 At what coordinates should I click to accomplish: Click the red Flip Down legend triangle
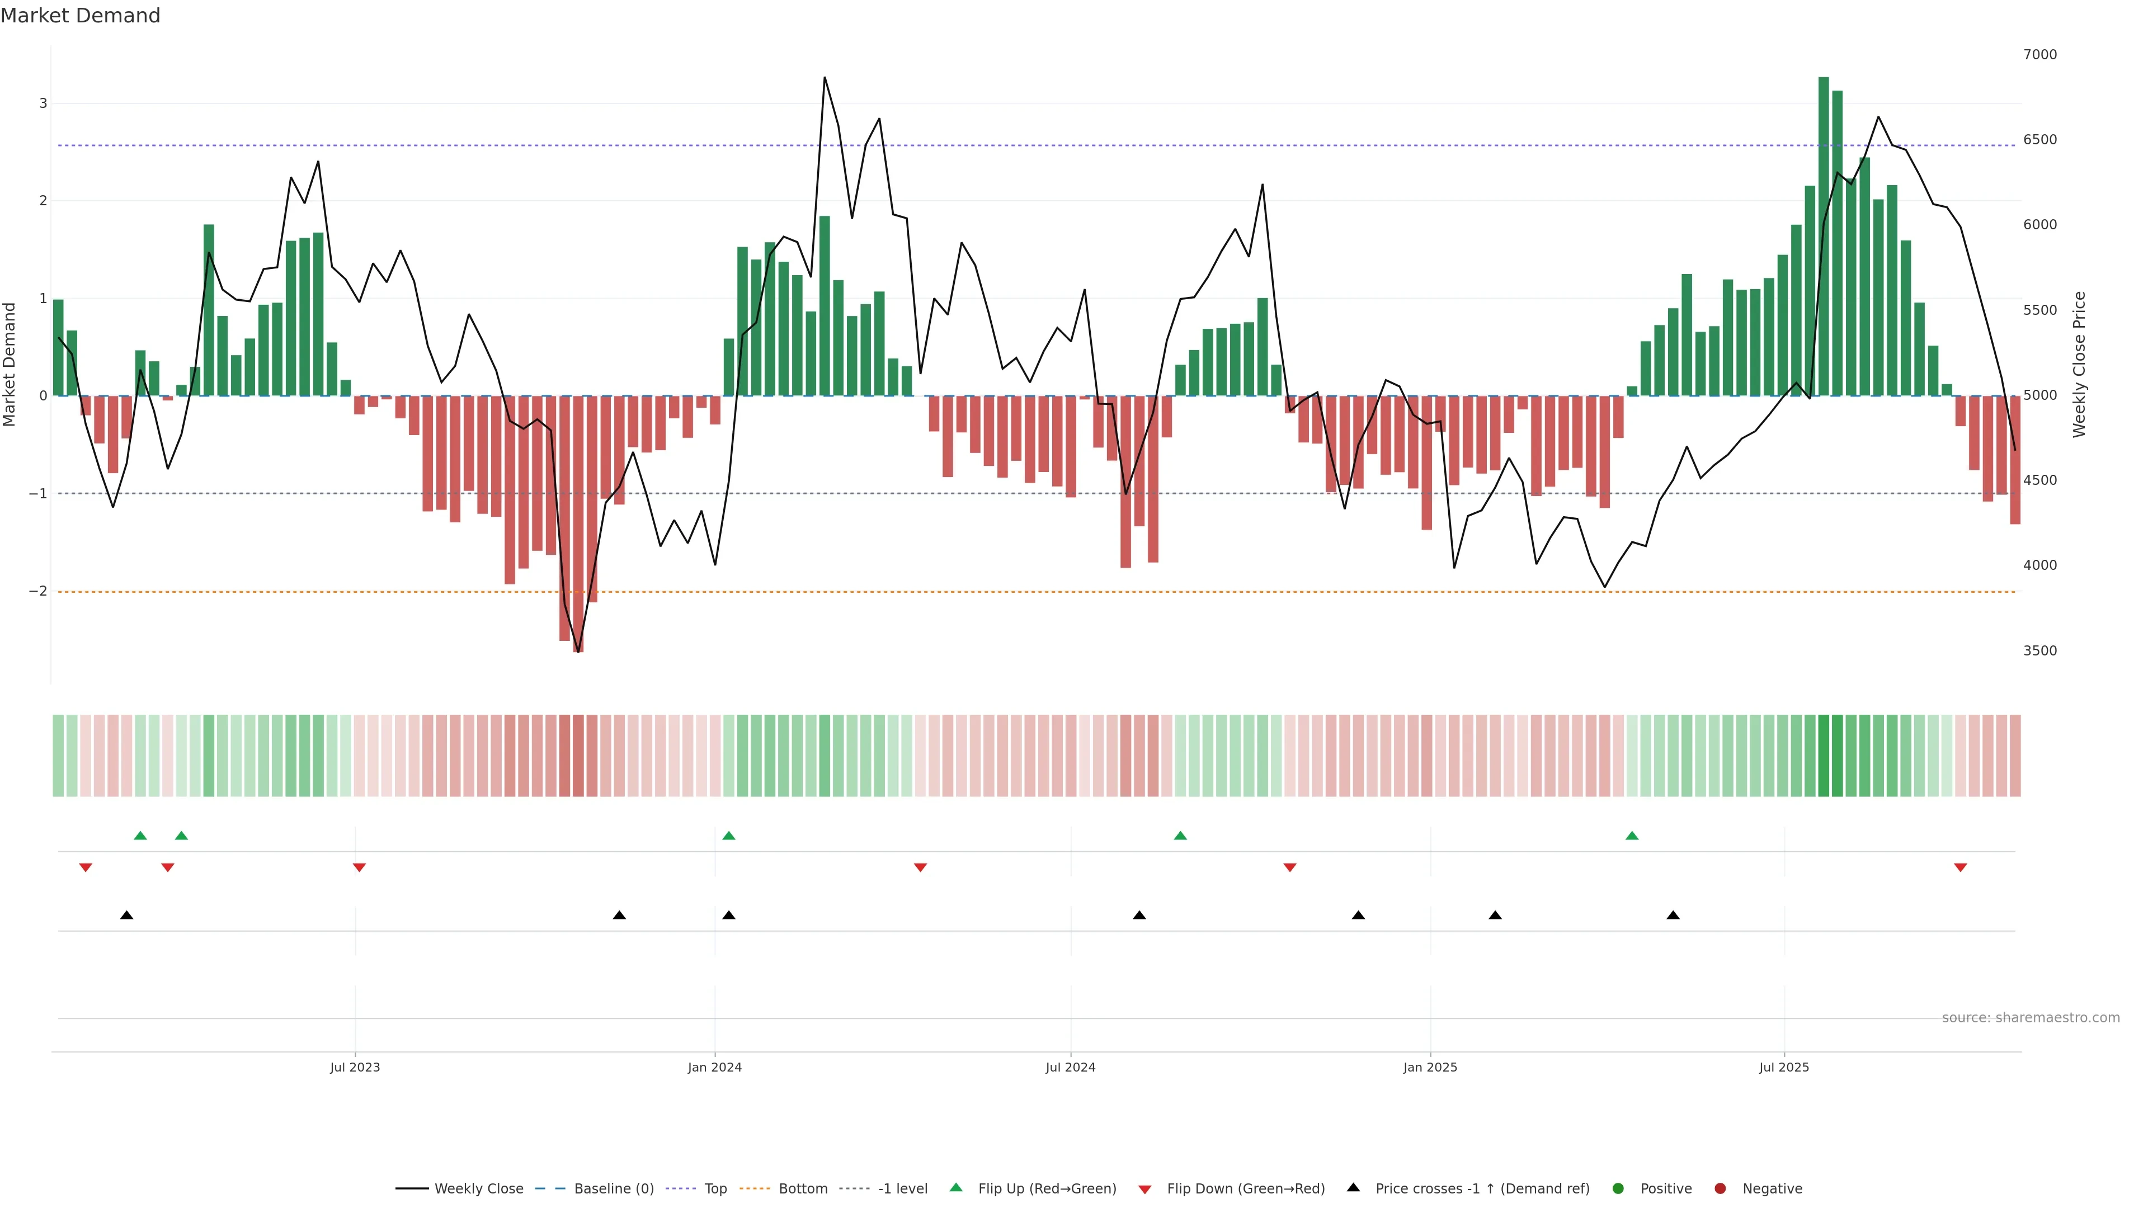pyautogui.click(x=1145, y=1190)
